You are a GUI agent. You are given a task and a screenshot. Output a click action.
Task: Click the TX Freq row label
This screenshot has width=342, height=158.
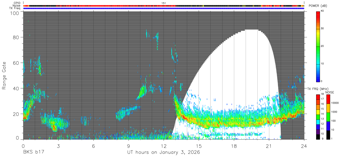click(15, 8)
